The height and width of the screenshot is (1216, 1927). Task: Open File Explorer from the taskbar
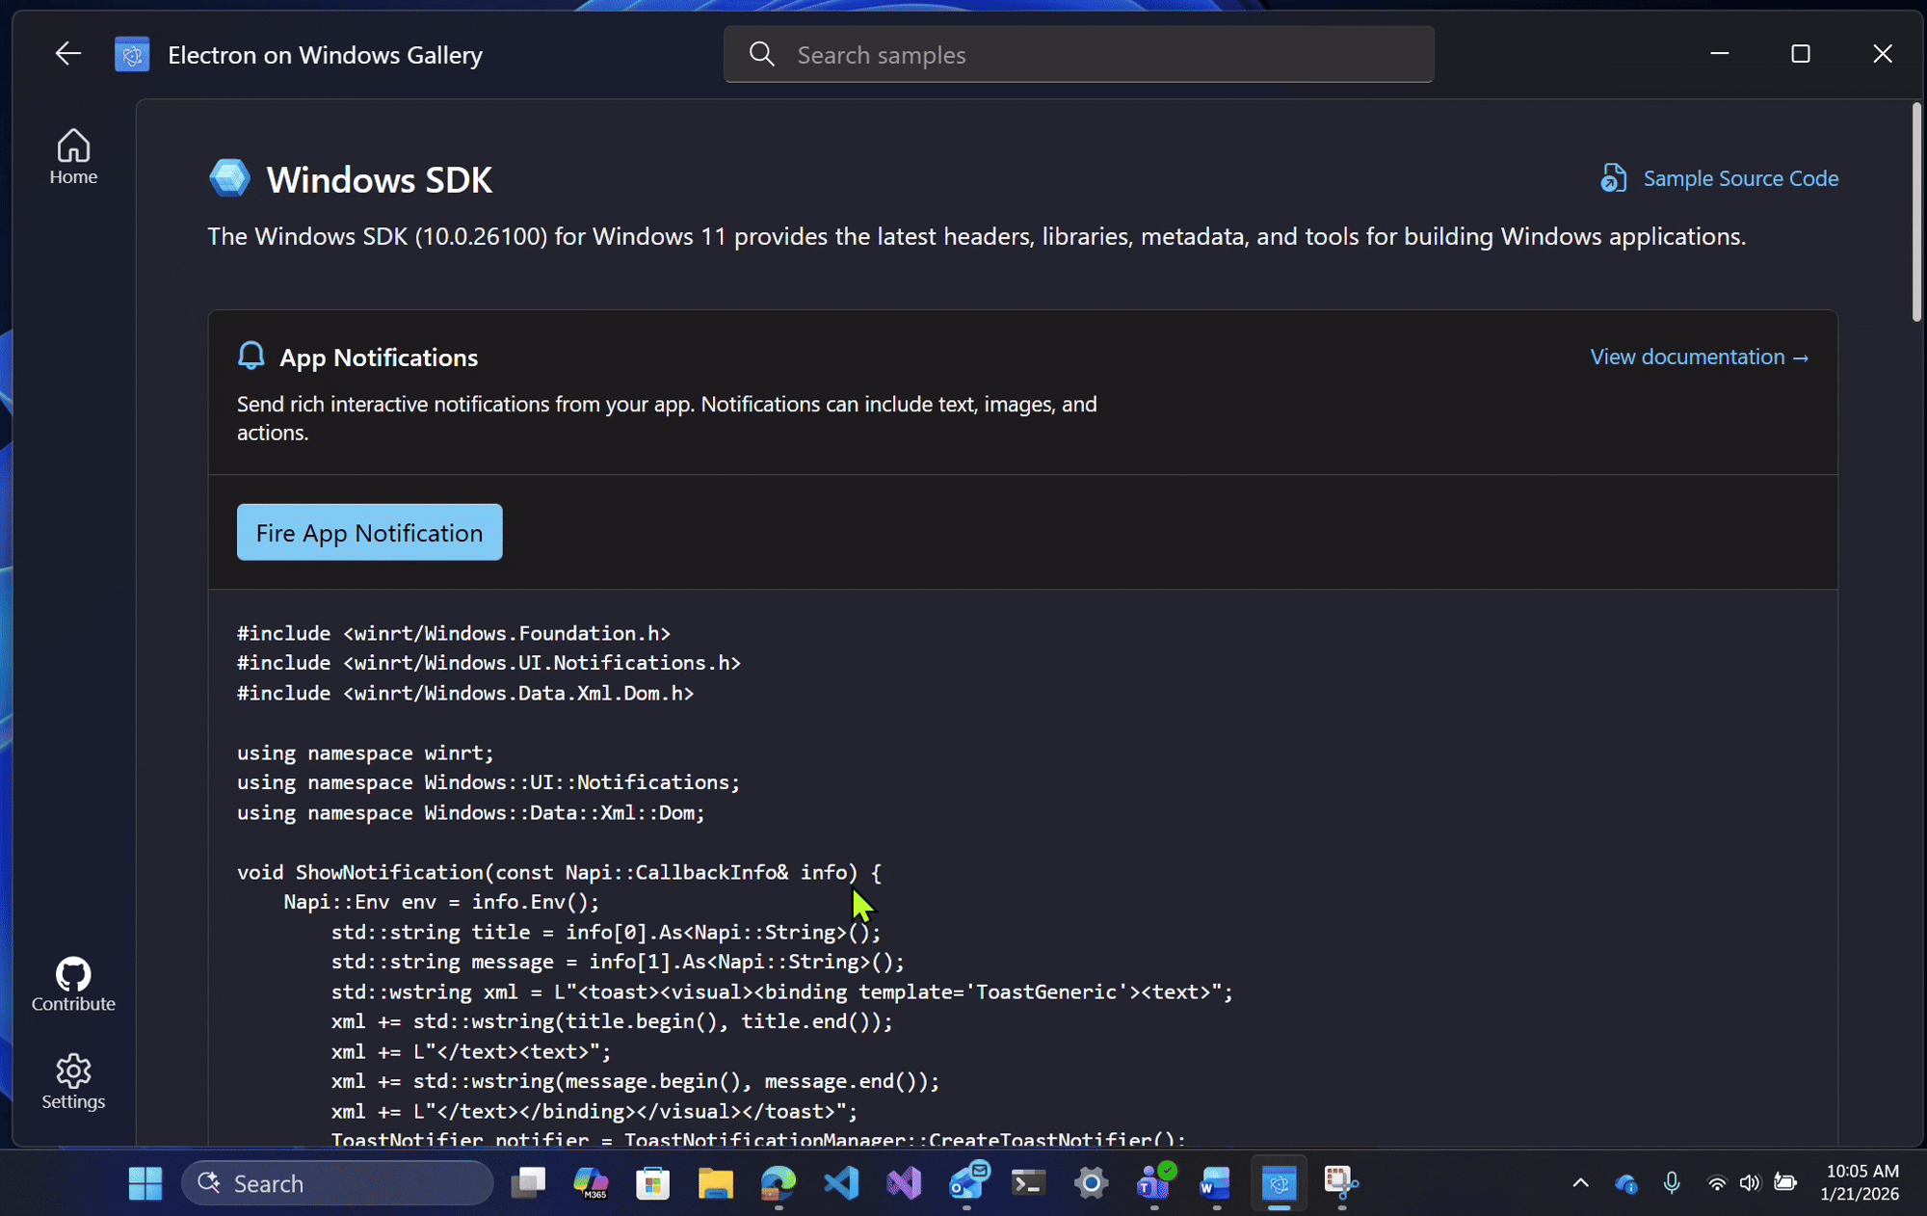[716, 1182]
